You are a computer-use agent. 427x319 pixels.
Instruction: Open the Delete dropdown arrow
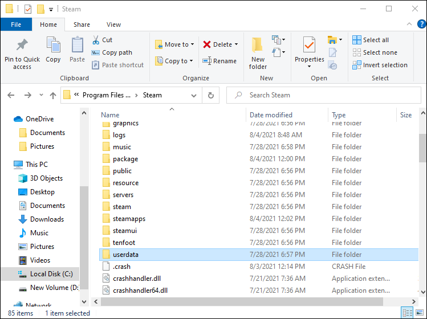(x=236, y=44)
